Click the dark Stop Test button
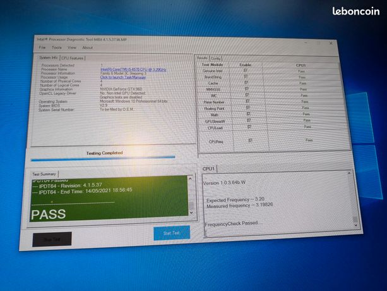Image resolution: width=387 pixels, height=291 pixels. click(52, 239)
